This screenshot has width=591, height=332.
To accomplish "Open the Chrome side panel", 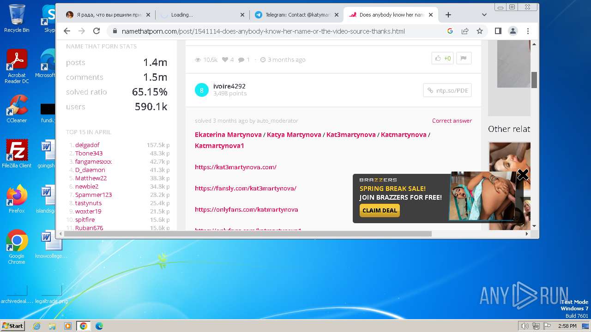I will (x=498, y=31).
